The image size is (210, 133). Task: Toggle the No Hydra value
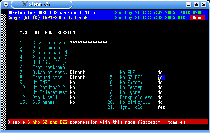click(x=160, y=92)
